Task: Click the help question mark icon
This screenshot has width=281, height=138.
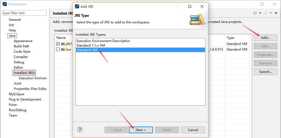Action: click(x=80, y=129)
